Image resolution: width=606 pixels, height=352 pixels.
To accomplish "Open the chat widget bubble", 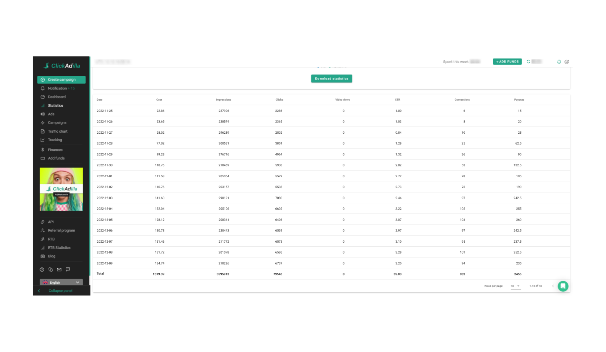I will pyautogui.click(x=563, y=286).
